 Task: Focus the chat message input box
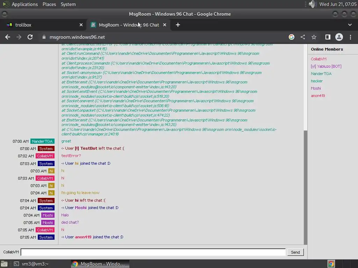pos(153,252)
